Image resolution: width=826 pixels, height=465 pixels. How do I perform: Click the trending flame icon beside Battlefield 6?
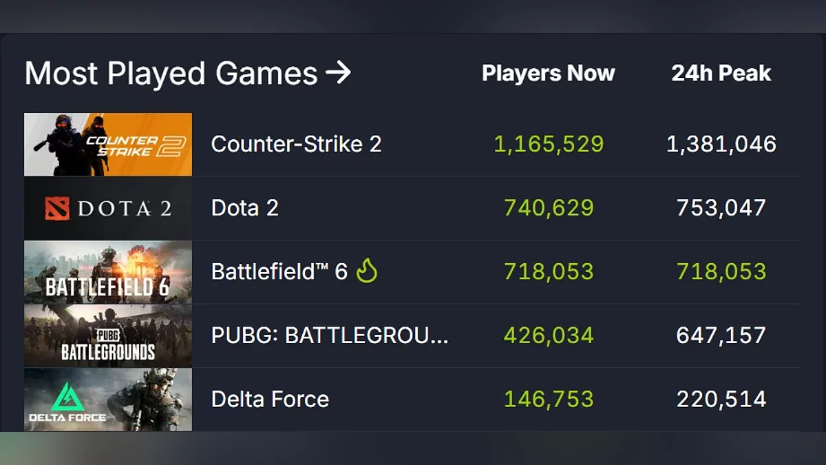pyautogui.click(x=367, y=271)
